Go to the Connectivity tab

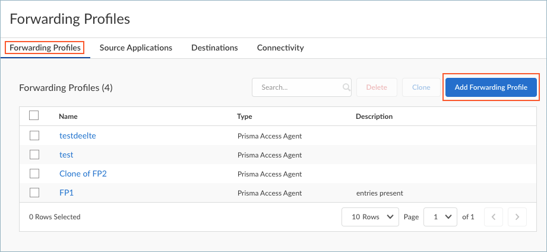pos(280,48)
